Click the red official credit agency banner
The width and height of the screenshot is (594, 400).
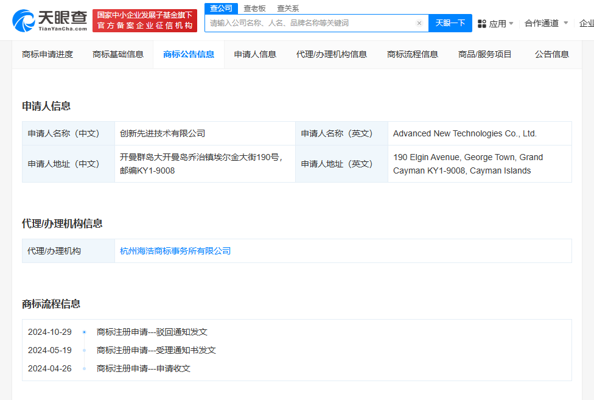(145, 21)
